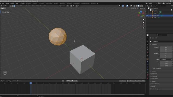Open the Face menu
This screenshot has width=173, height=97.
41,6
